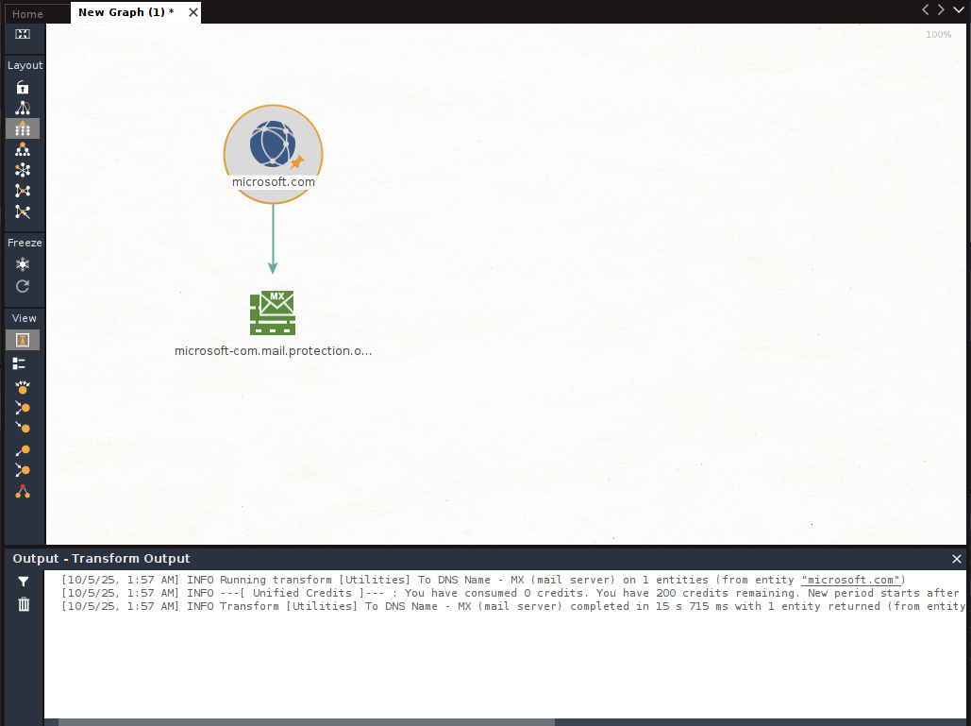Select the New Graph (1) tab
971x726 pixels.
tap(126, 12)
